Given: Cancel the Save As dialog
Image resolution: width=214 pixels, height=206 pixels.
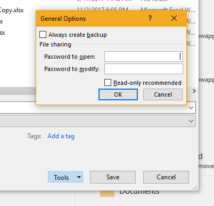Looking at the screenshot, I should [166, 177].
